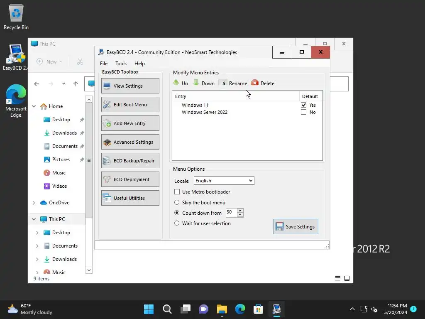
Task: Collapse Home in File Explorer sidebar
Action: click(34, 106)
